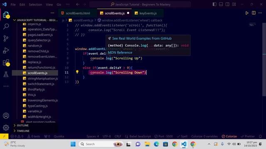This screenshot has width=266, height=149.
Task: Change UTF-8 file encoding
Action: point(107,136)
